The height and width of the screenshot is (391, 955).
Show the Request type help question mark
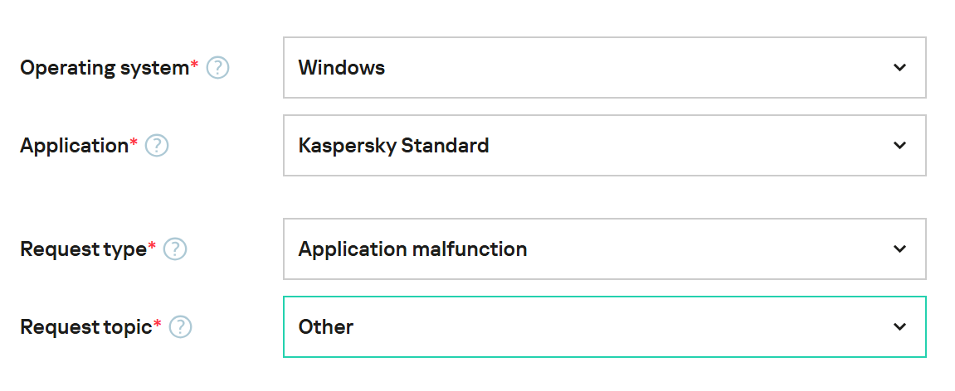pyautogui.click(x=175, y=249)
